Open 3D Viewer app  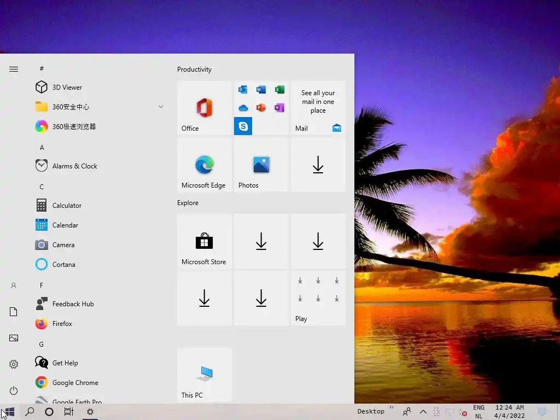click(x=98, y=87)
